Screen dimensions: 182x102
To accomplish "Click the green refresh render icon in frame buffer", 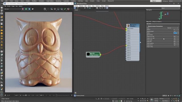I will 65,9.
